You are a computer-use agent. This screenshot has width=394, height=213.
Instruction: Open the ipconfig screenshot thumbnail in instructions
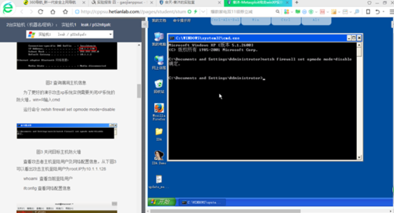pos(67,56)
